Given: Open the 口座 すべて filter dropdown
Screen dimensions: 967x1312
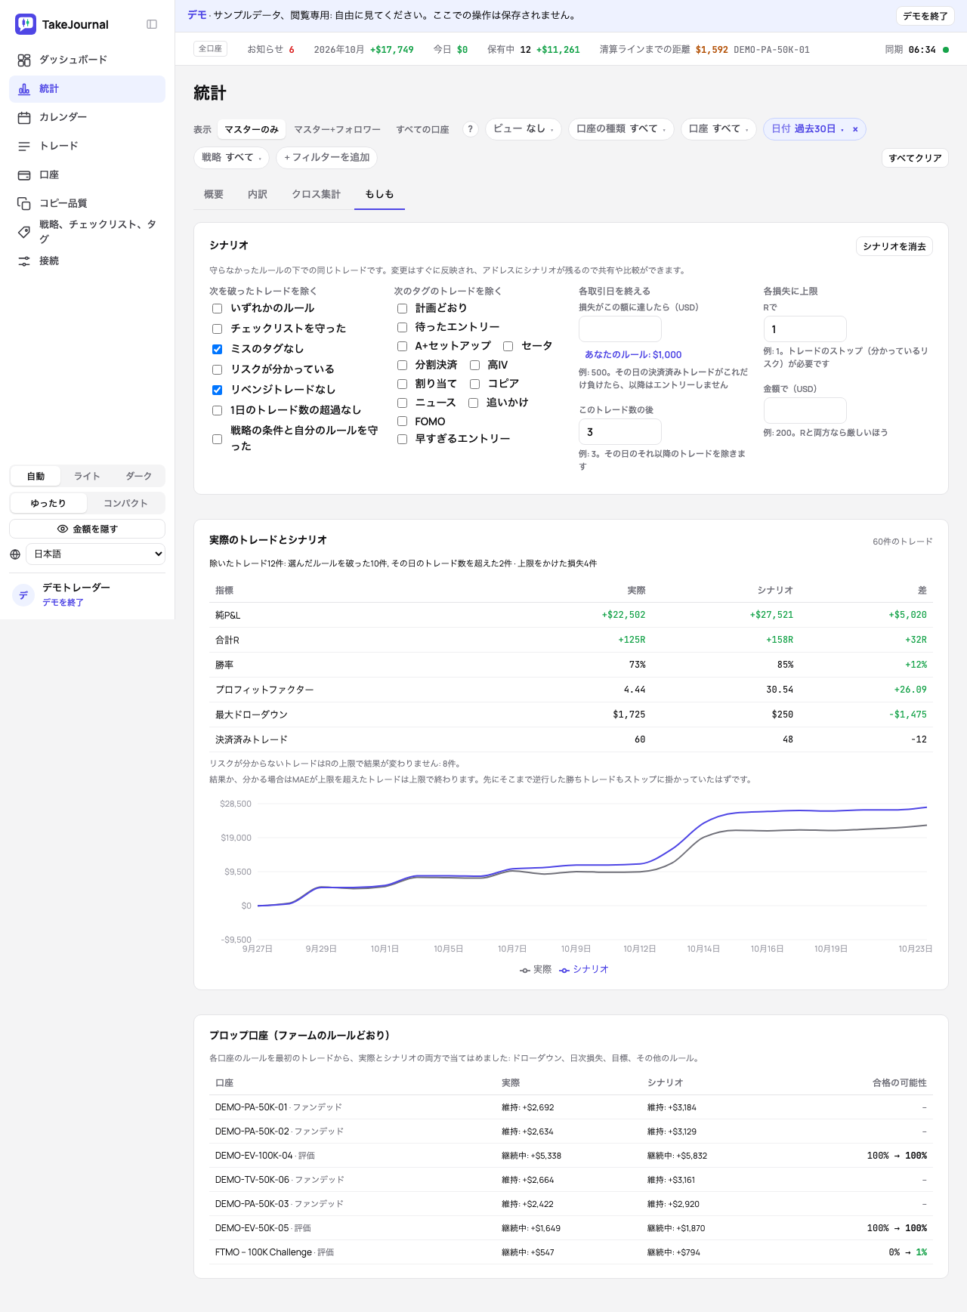Looking at the screenshot, I should point(718,129).
